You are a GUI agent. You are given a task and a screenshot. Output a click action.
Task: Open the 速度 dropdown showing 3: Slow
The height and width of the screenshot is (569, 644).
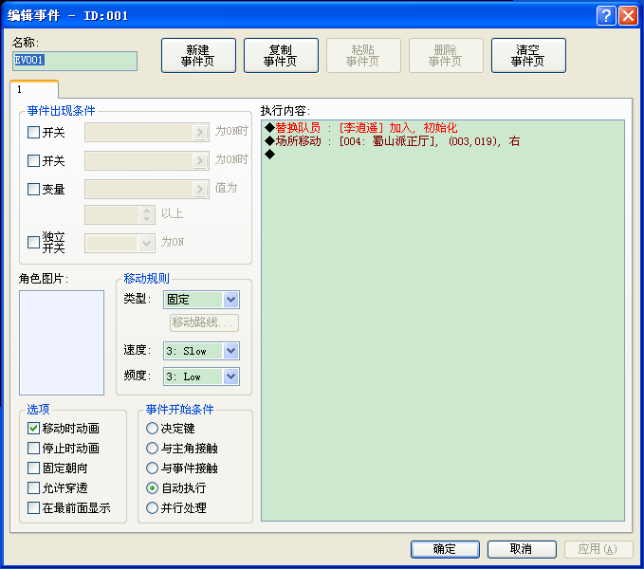coord(201,351)
